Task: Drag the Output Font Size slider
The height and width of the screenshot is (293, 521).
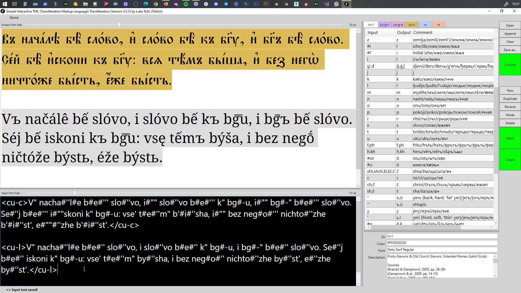Action: (x=119, y=25)
